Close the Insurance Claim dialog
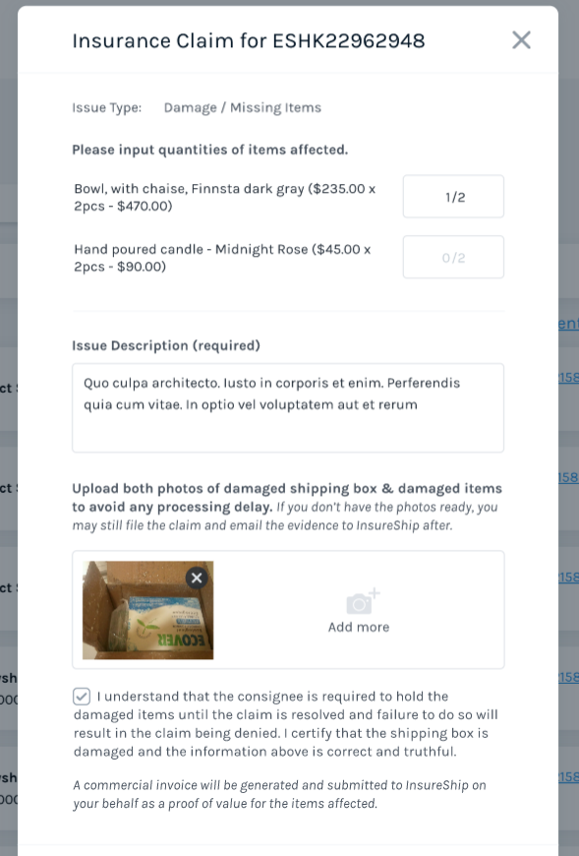The image size is (579, 856). [521, 40]
